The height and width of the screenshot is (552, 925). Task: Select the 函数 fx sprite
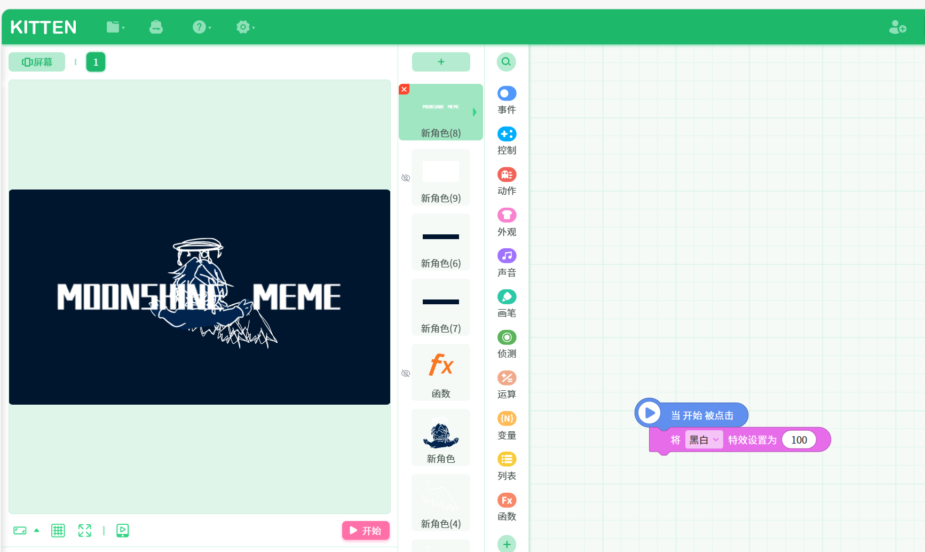point(441,373)
